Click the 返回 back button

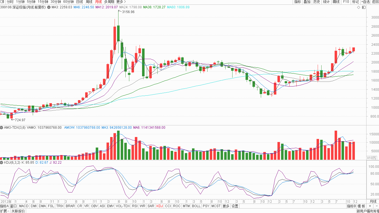pyautogui.click(x=375, y=2)
